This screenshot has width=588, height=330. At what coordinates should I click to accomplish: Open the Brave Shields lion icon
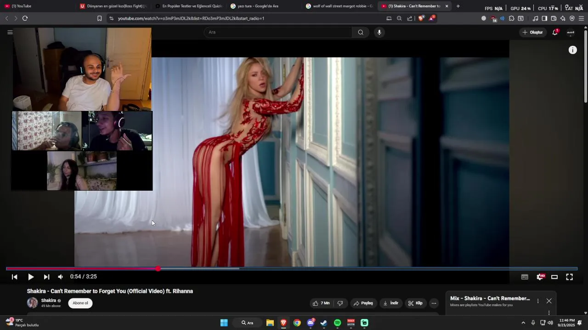(x=421, y=18)
